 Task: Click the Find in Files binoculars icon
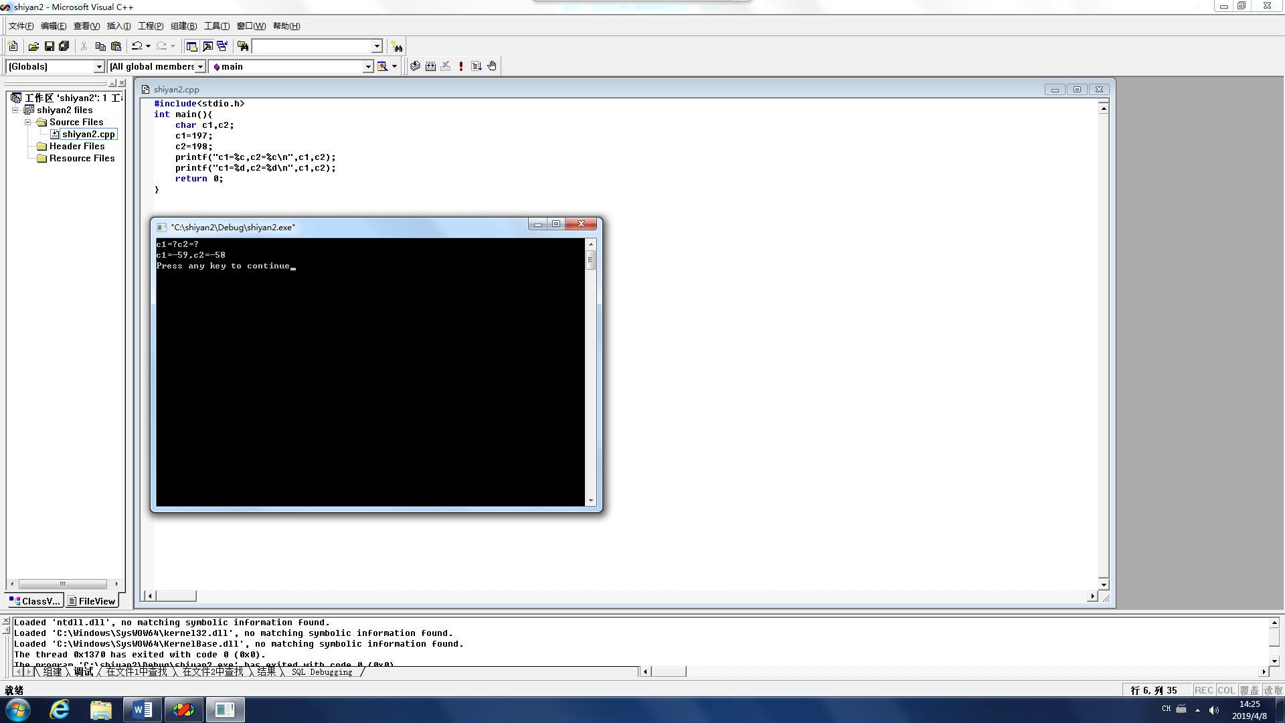(x=243, y=46)
